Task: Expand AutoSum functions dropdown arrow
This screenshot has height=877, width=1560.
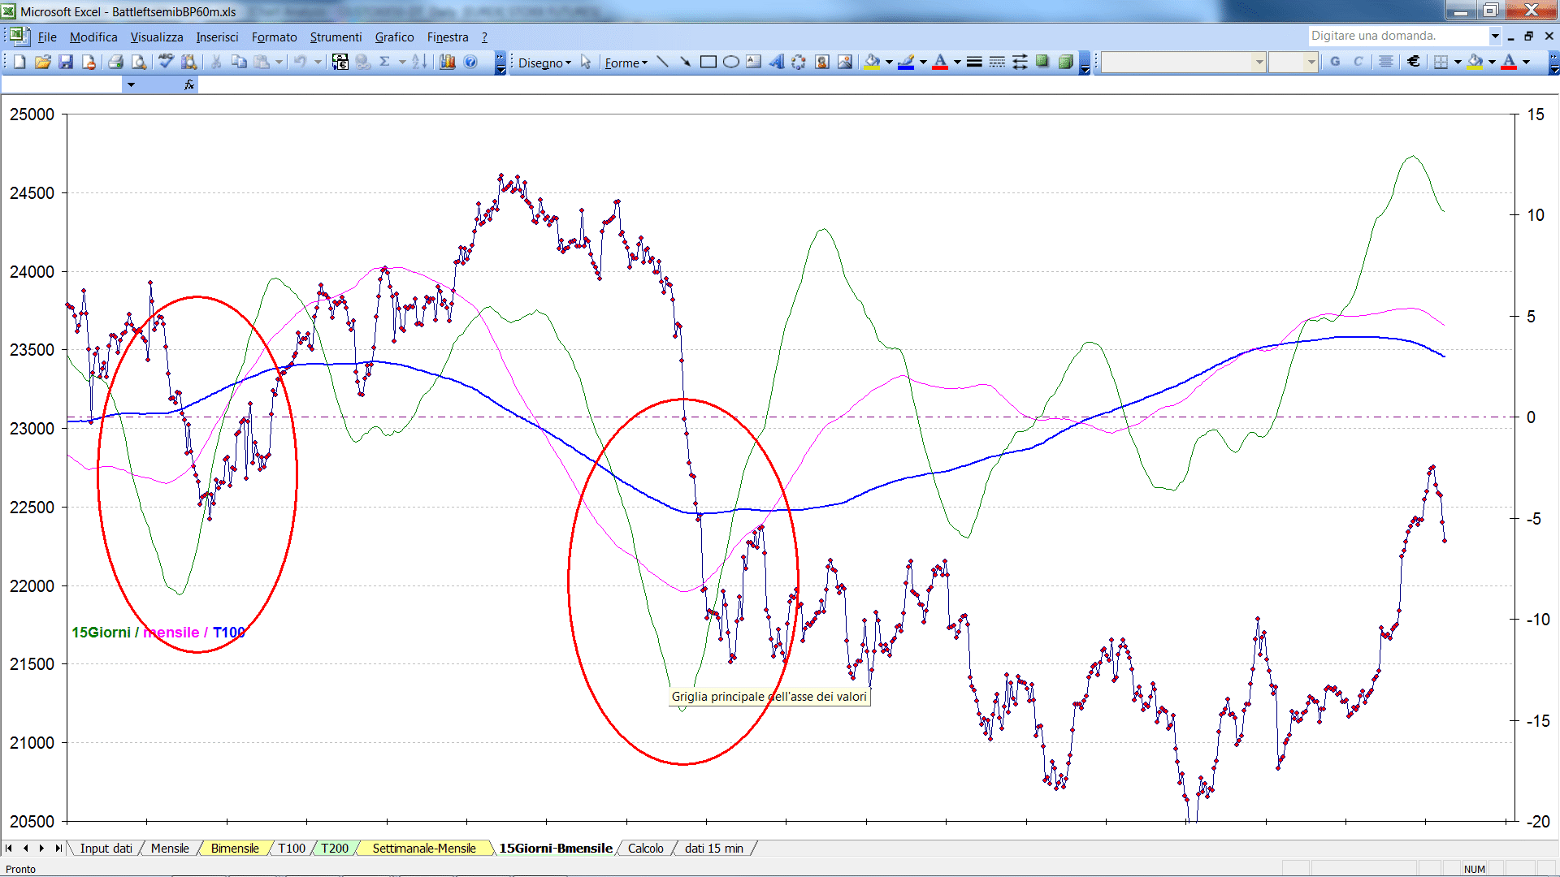Action: click(401, 62)
